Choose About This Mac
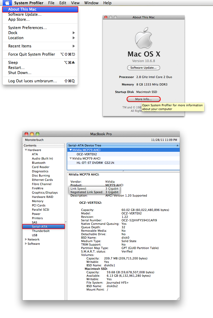 (x=40, y=9)
